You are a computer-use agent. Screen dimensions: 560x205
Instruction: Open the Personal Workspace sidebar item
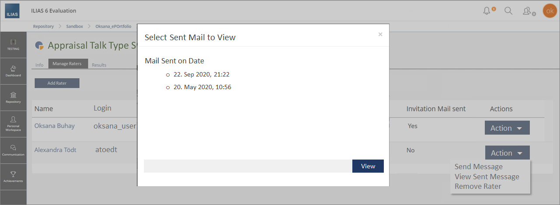pos(13,124)
